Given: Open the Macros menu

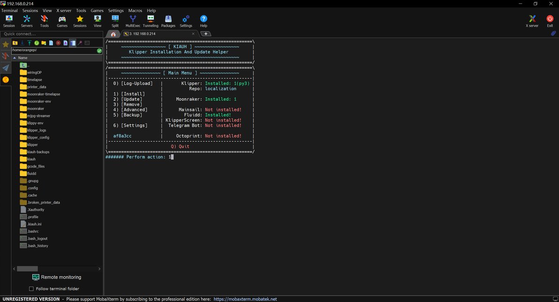Looking at the screenshot, I should pyautogui.click(x=135, y=10).
